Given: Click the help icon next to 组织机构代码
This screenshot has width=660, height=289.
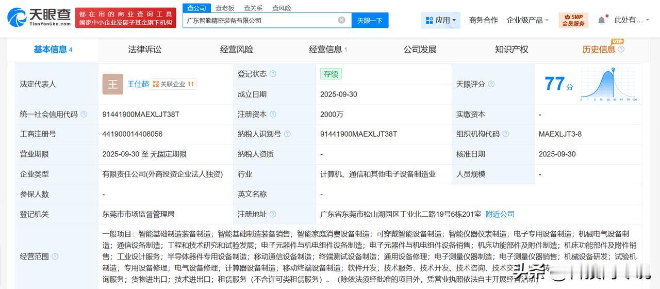Looking at the screenshot, I should [x=506, y=134].
